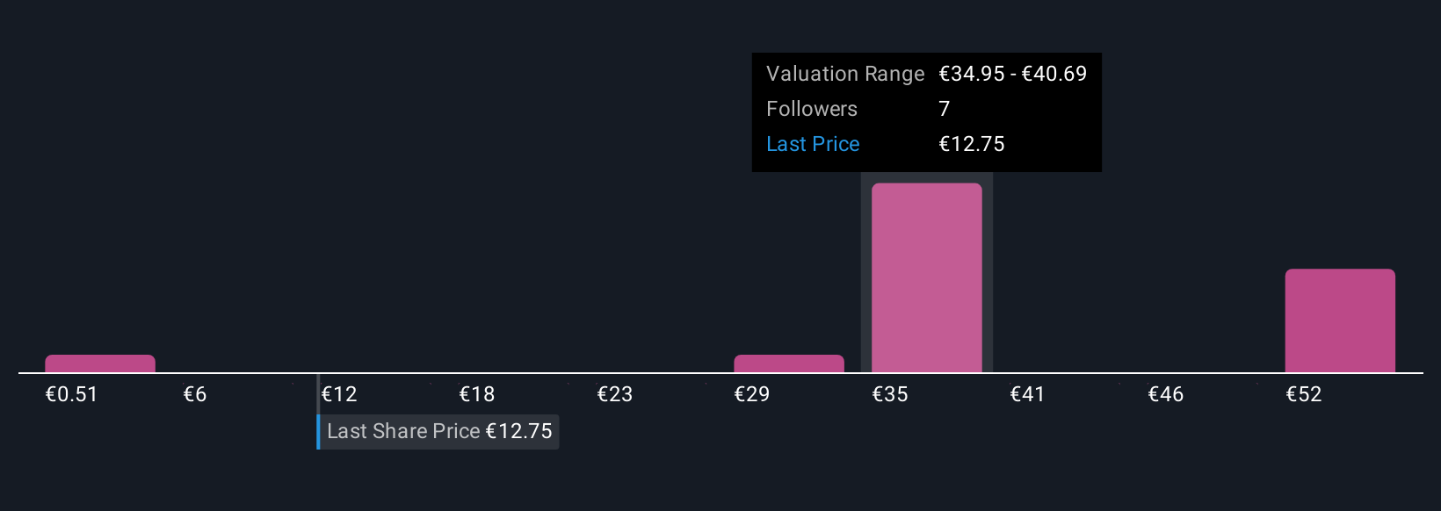Click the €34.95 - €40.69 range value
Screen dimensions: 1441x511
(x=1013, y=74)
